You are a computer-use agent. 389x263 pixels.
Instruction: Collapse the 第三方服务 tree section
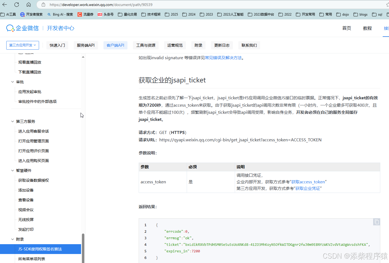13,121
